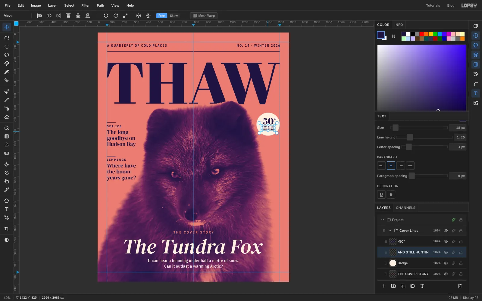Select the Magic Wand tool
The height and width of the screenshot is (301, 482).
click(x=7, y=72)
